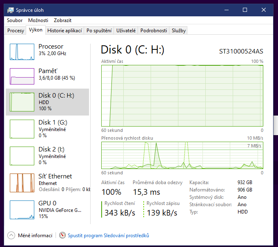Viewport: 278px width, 247px height.
Task: Switch to the Procesy tab
Action: pos(16,31)
